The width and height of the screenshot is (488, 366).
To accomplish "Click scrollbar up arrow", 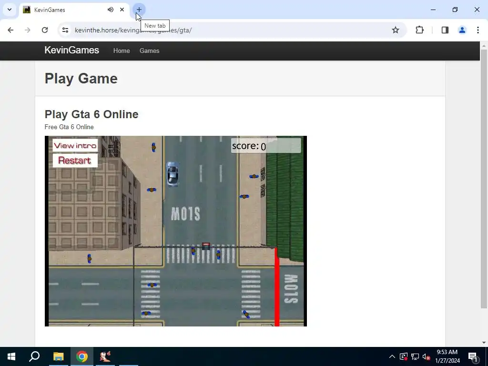I will 484,46.
